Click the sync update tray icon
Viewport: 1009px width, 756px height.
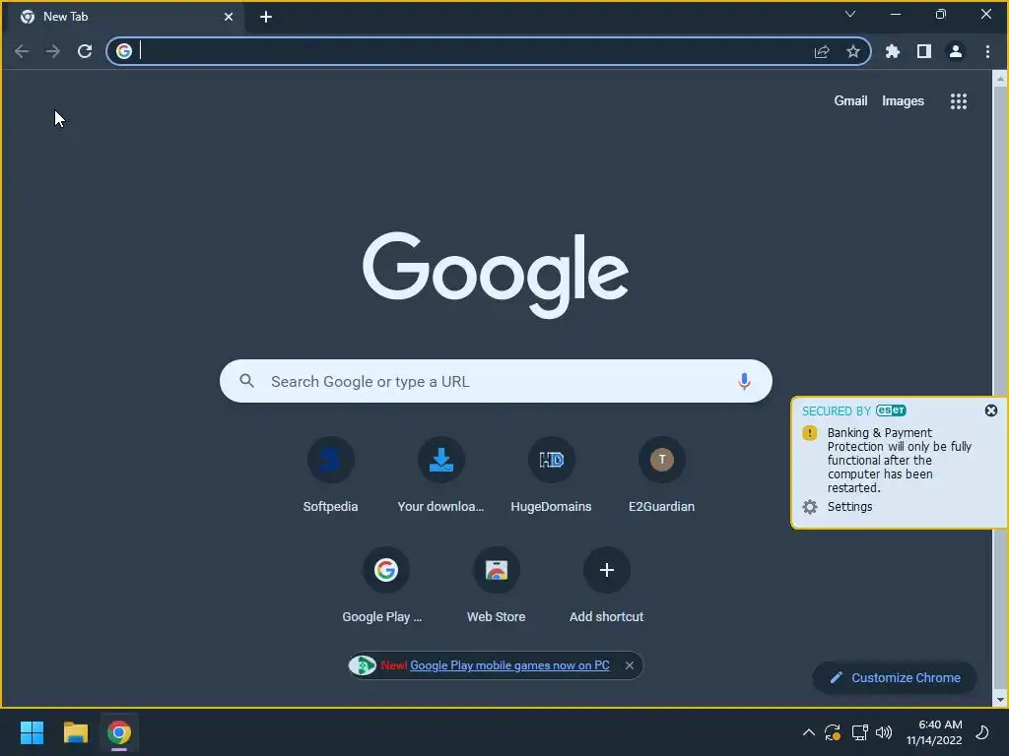833,732
